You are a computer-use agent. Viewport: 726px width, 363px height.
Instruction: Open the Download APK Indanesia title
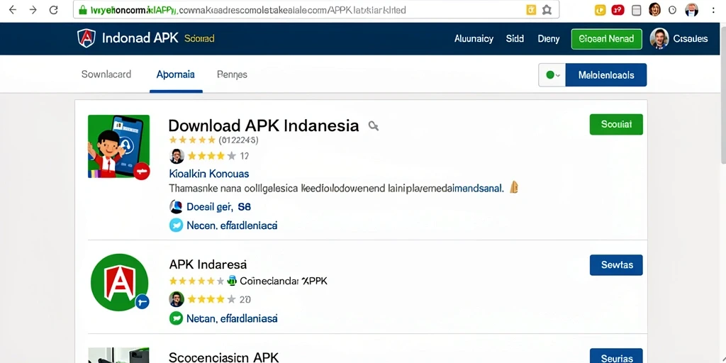point(264,125)
